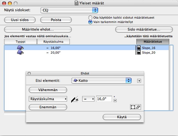Click roof type icon in 20,00° row
The image size is (178, 136).
point(21,53)
